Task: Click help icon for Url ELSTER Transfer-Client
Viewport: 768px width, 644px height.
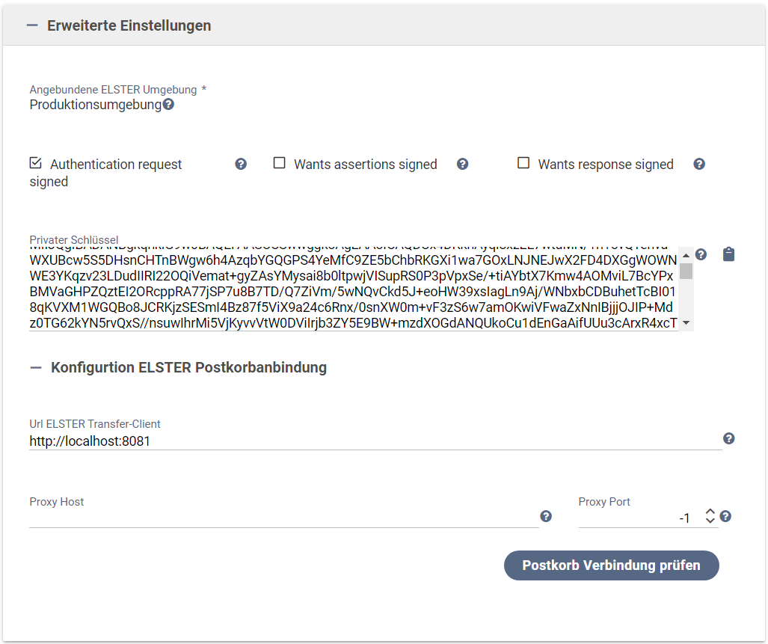Action: tap(729, 438)
